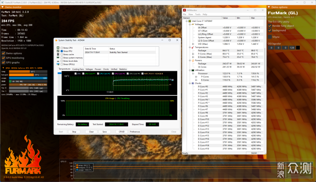Switch to the Cooling Fans tab
Viewport: 316px width, 182px height.
coord(78,69)
